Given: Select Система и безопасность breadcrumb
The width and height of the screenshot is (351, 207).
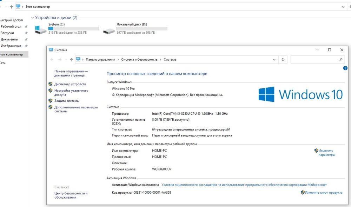Looking at the screenshot, I should pyautogui.click(x=139, y=60).
